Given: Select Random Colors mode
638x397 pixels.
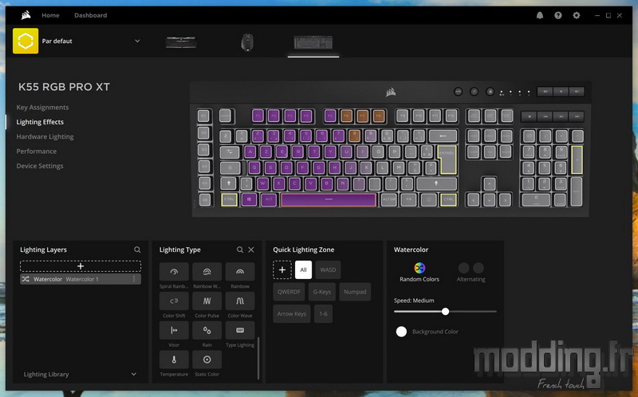Looking at the screenshot, I should (x=419, y=272).
